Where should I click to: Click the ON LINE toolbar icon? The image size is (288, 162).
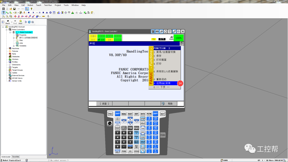(89, 13)
